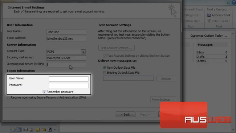
Task: Toggle Test Account Settings by clicking Next checkbox
Action: pos(105,56)
